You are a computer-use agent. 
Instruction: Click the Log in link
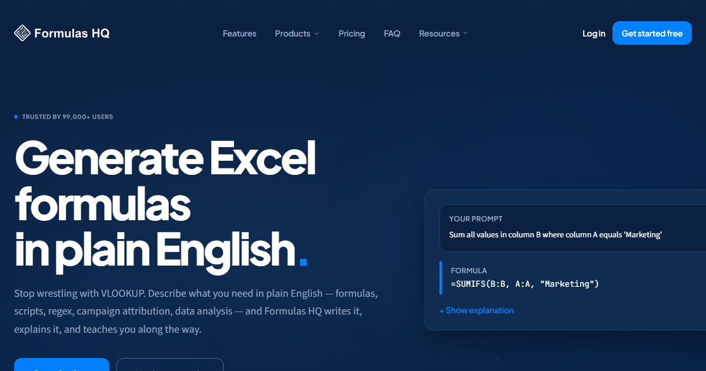[x=594, y=34]
